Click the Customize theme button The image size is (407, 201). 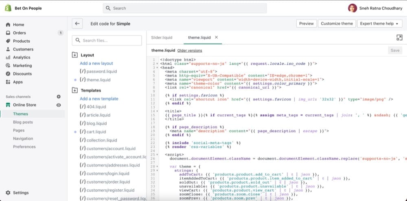[337, 24]
